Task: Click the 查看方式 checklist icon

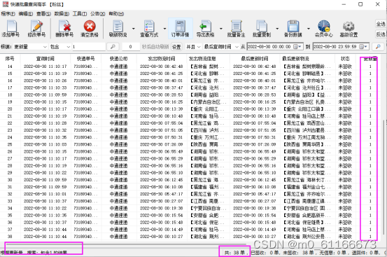Action: 149,26
